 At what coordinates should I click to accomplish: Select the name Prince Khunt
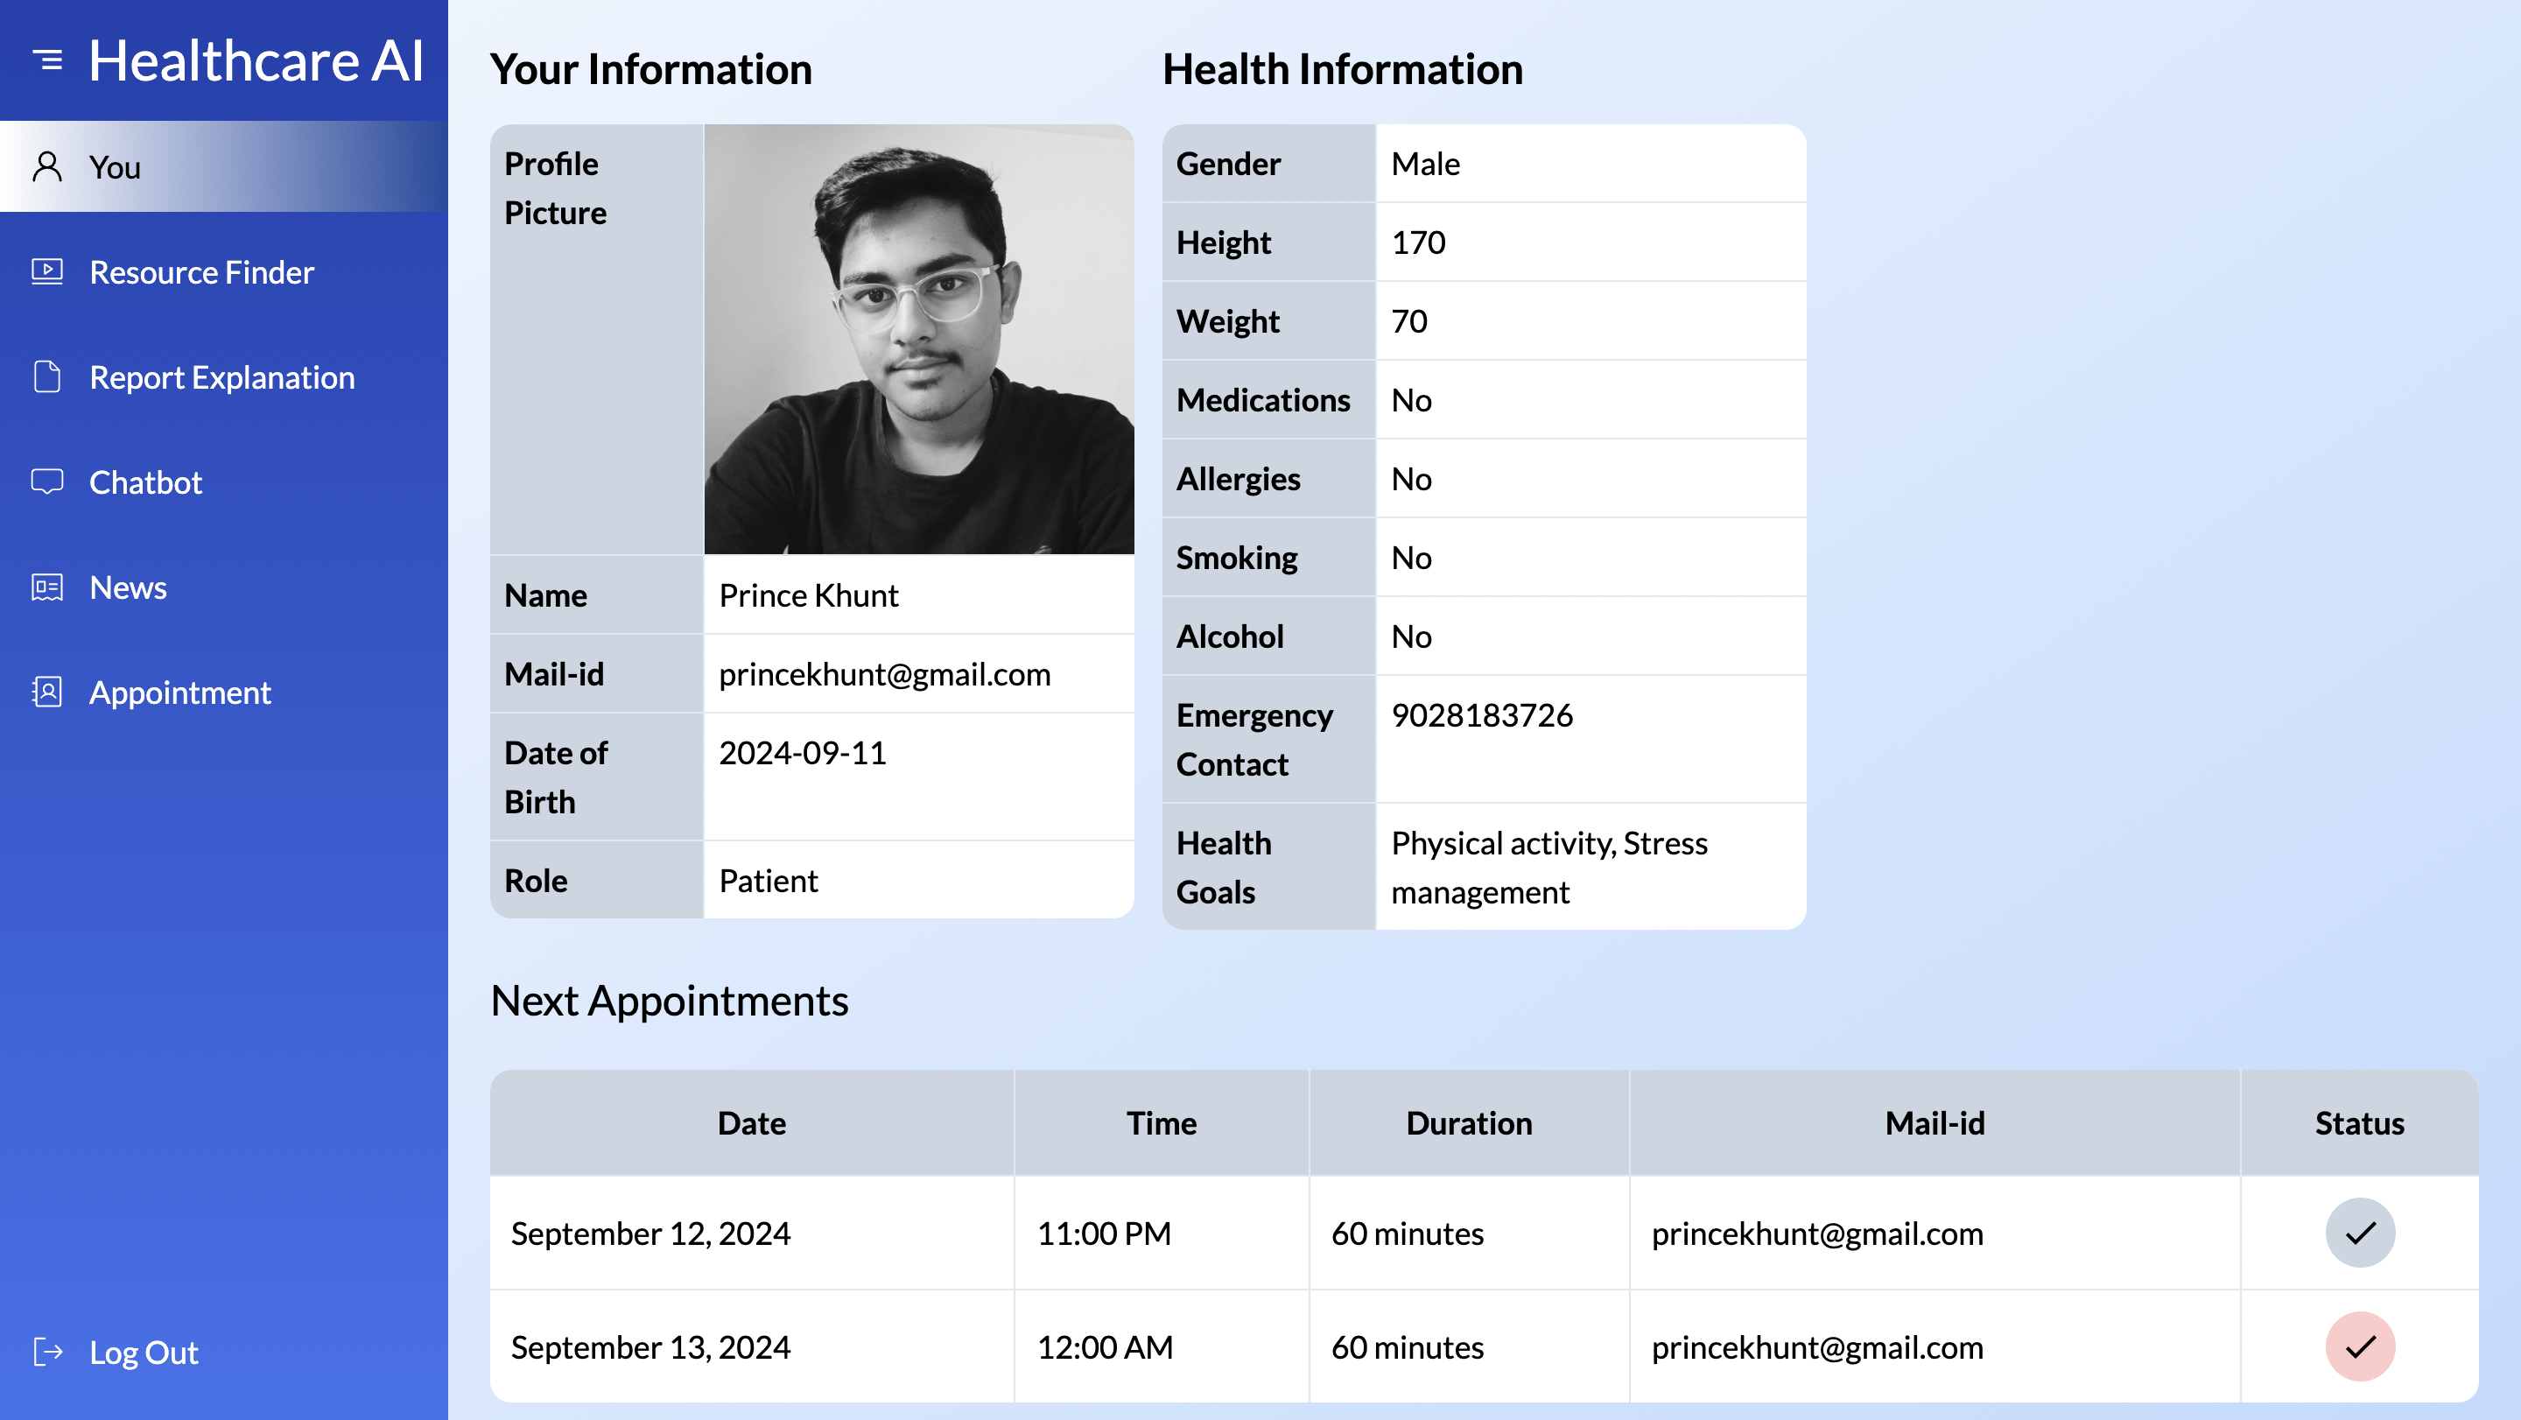coord(808,595)
